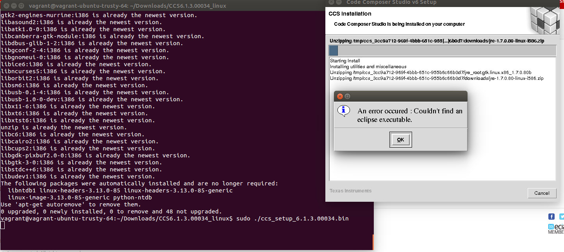Click the blue info icon in the error dialog
Image resolution: width=564 pixels, height=252 pixels.
coord(343,111)
